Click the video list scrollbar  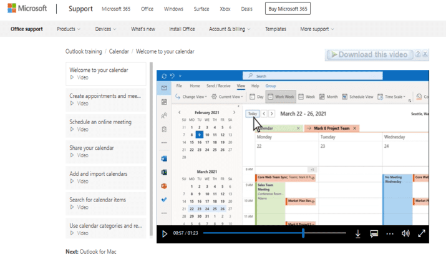pyautogui.click(x=152, y=149)
